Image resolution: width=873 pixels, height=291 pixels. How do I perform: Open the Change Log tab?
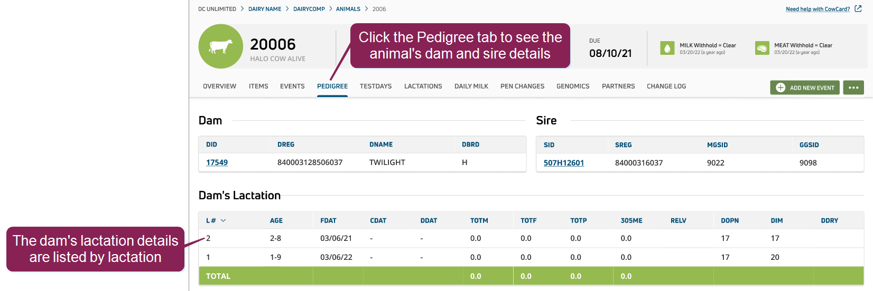pos(666,86)
